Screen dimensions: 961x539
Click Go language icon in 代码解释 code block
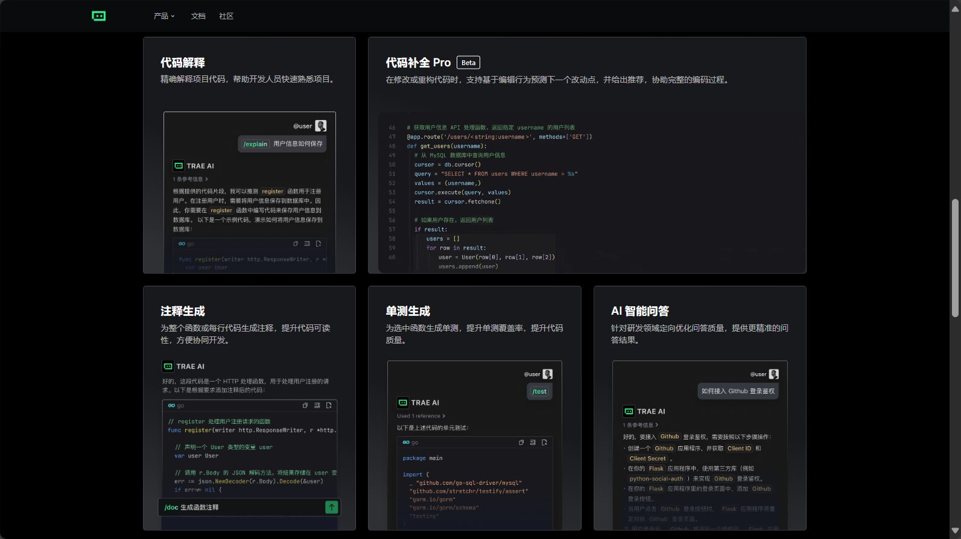tap(182, 244)
